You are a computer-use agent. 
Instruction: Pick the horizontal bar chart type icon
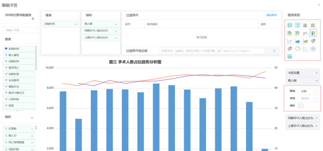(x=290, y=33)
